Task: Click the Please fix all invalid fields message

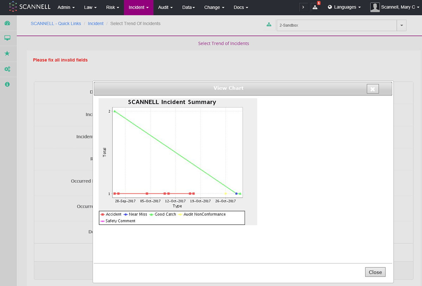Action: pyautogui.click(x=60, y=60)
